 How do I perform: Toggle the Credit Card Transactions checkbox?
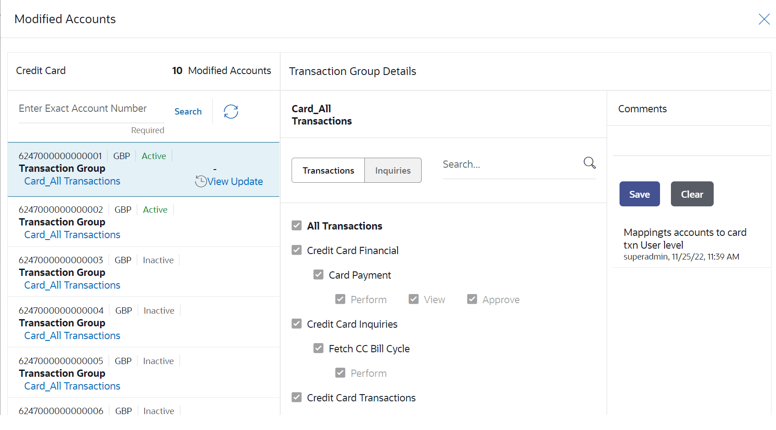297,398
